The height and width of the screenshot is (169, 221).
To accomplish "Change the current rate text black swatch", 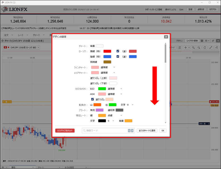I will pyautogui.click(x=102, y=121).
